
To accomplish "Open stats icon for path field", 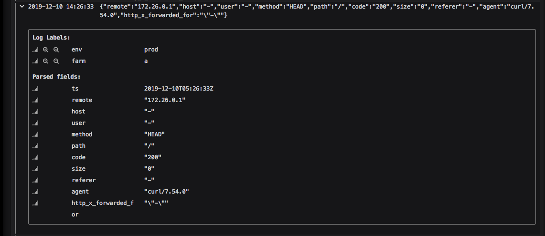I will (x=35, y=146).
